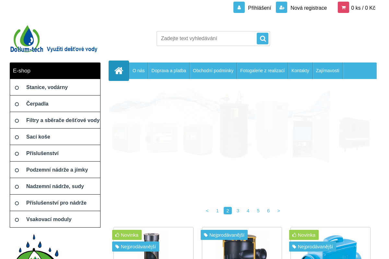Click the new registration user-plus icon
The image size is (389, 259).
(281, 7)
